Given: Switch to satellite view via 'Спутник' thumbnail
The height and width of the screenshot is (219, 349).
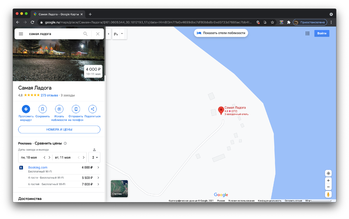Looking at the screenshot, I should tap(119, 189).
